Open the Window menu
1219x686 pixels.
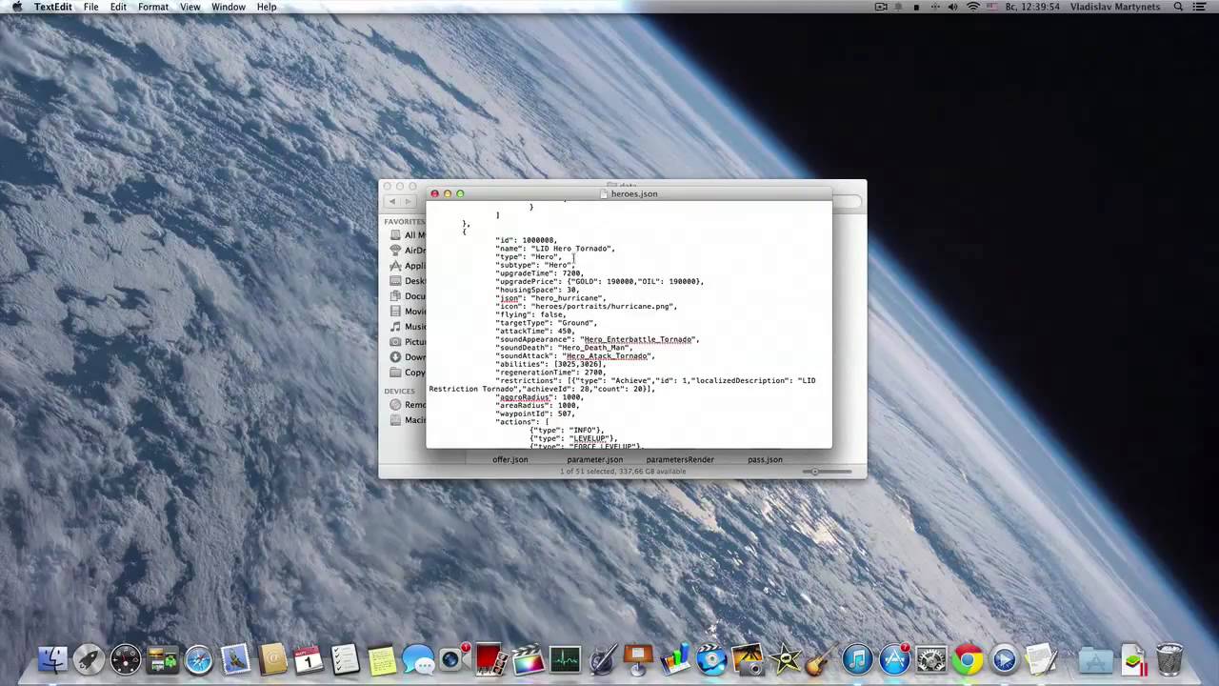(x=229, y=7)
